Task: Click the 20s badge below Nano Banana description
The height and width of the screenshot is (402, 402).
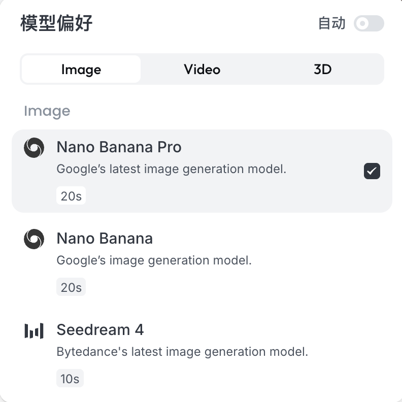Action: (x=71, y=287)
